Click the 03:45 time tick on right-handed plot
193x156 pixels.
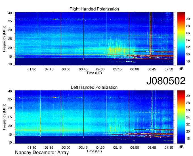click(83, 69)
